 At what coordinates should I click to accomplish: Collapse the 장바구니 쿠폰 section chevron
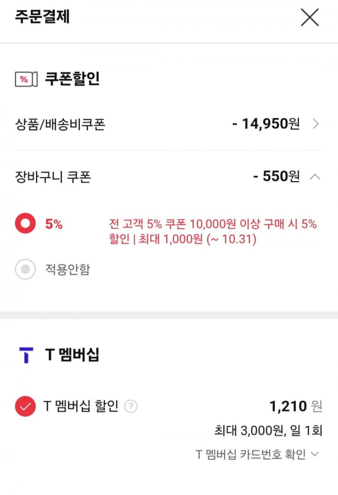(315, 176)
